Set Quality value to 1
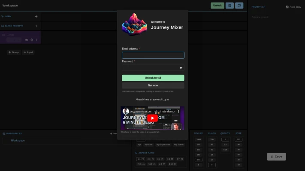 tap(225, 140)
